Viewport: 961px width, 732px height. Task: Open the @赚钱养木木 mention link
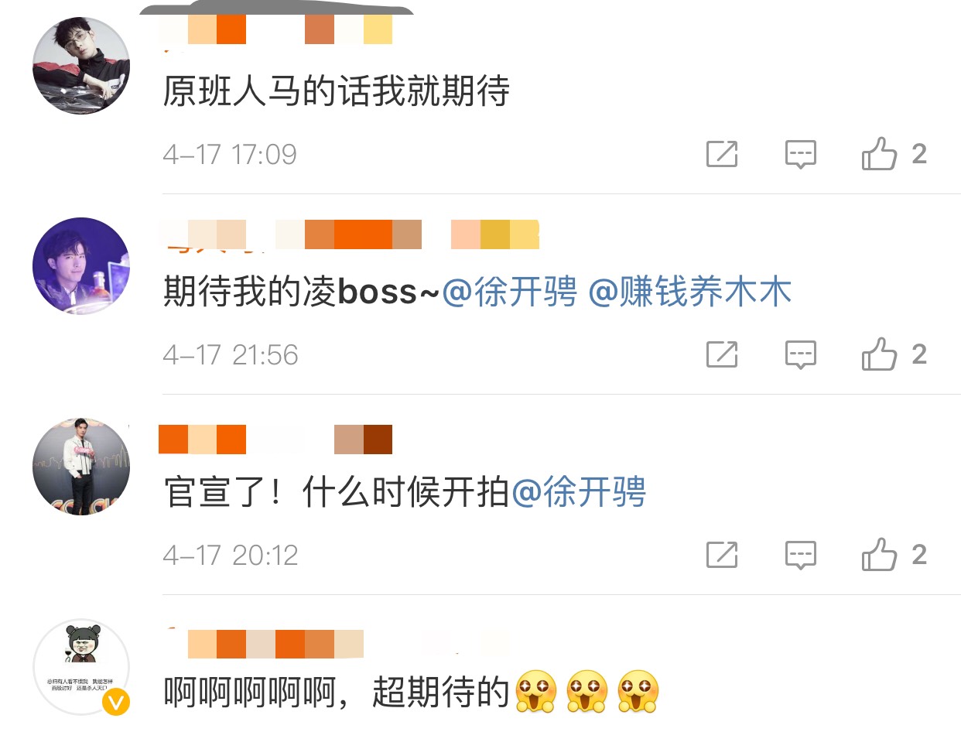[690, 293]
